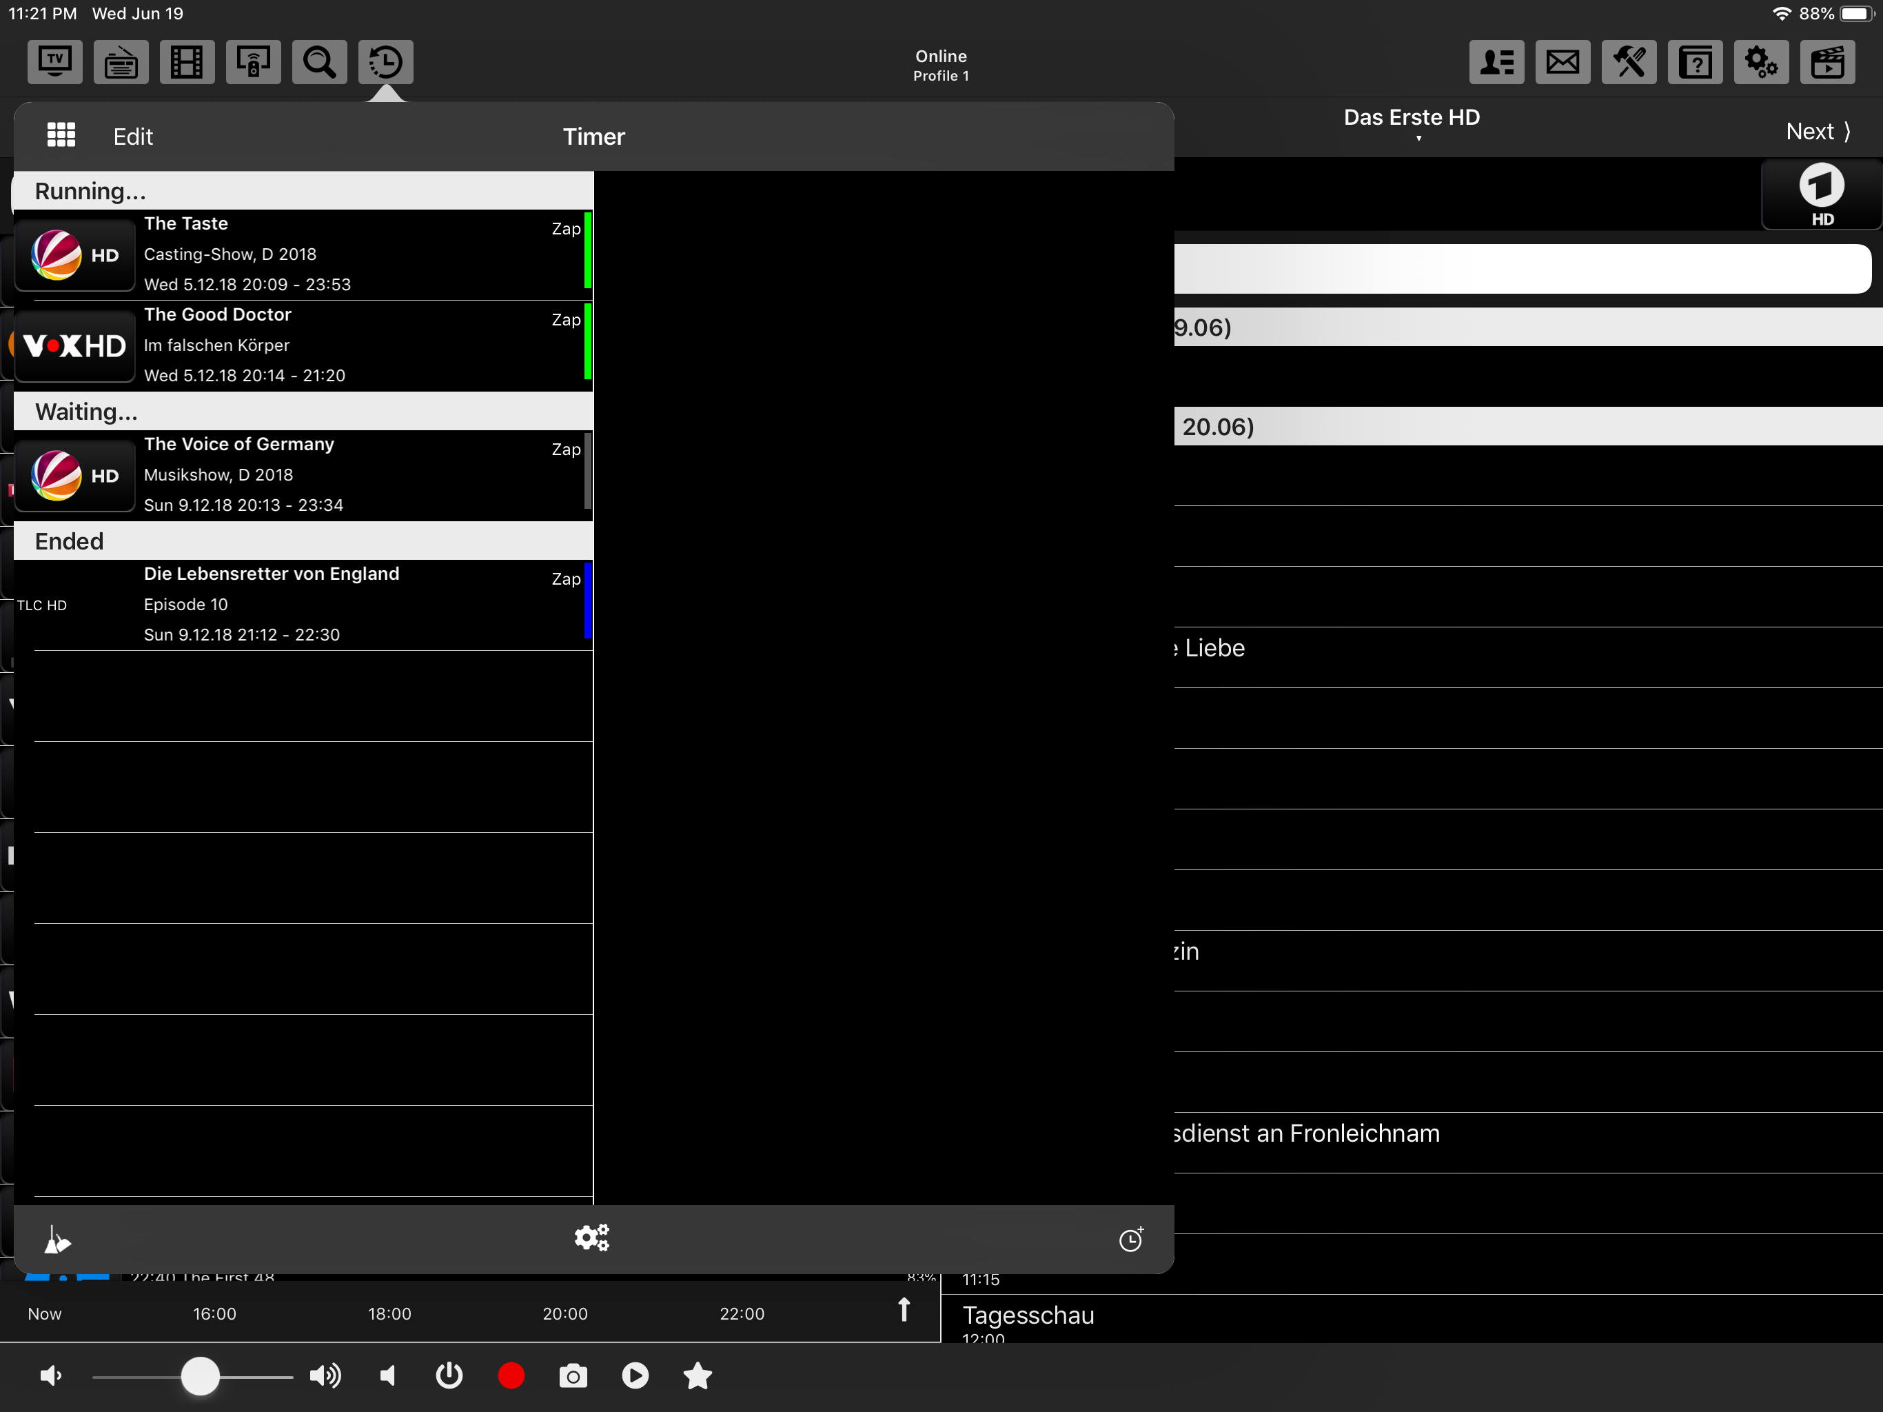
Task: Open the grid view menu icon
Action: click(x=61, y=135)
